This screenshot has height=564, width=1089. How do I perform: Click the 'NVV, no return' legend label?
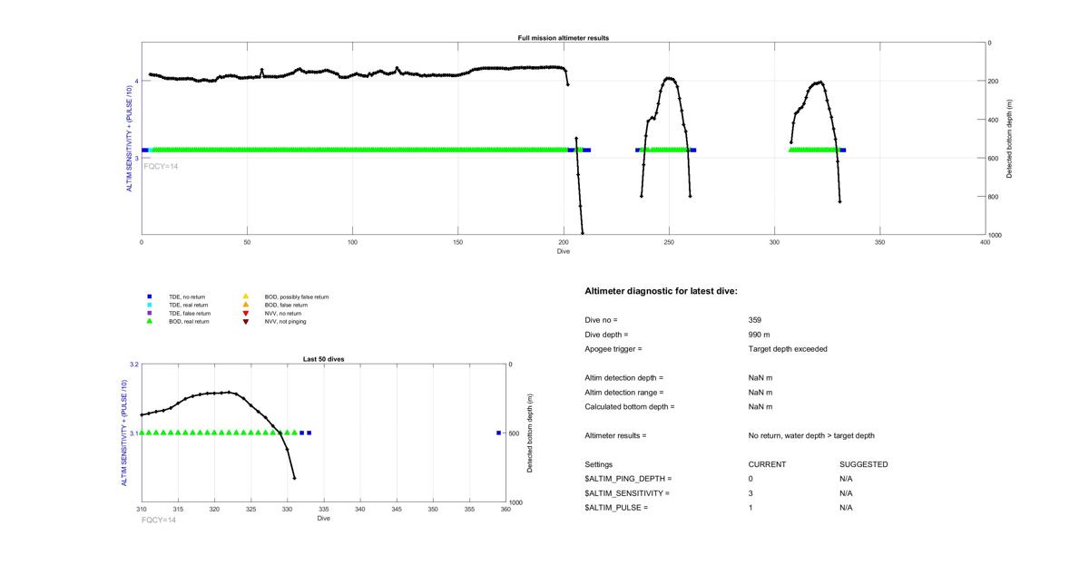(x=282, y=313)
